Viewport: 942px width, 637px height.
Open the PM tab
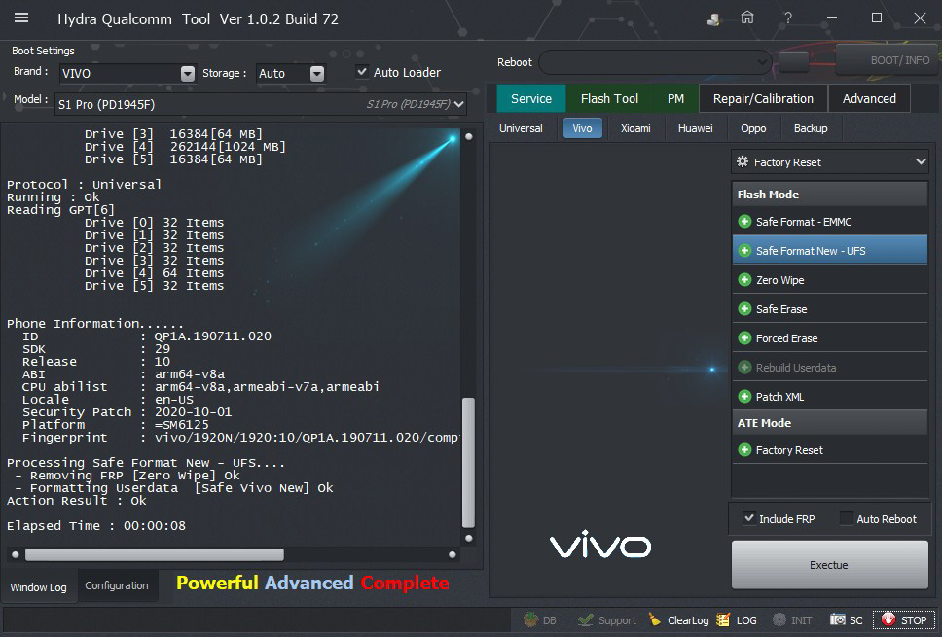[675, 98]
